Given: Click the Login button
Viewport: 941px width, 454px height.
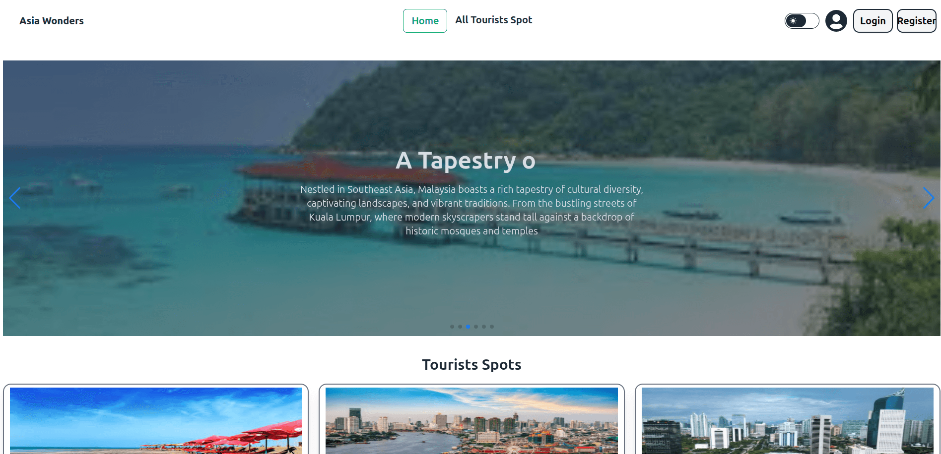Looking at the screenshot, I should pos(873,21).
